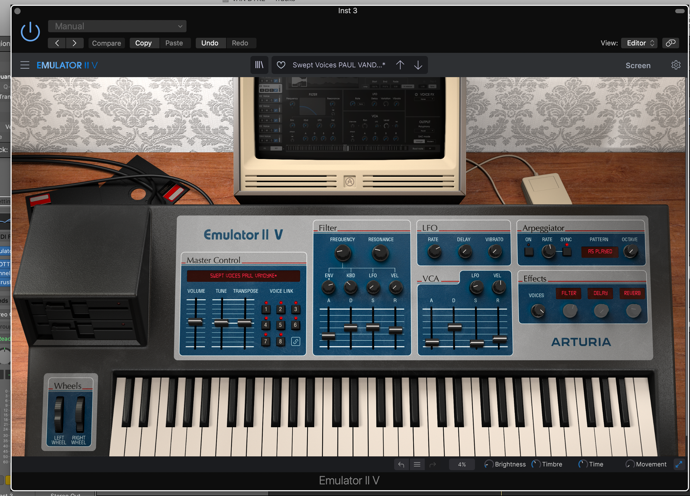The image size is (690, 496).
Task: Select the REVERB effect slot
Action: [x=632, y=293]
